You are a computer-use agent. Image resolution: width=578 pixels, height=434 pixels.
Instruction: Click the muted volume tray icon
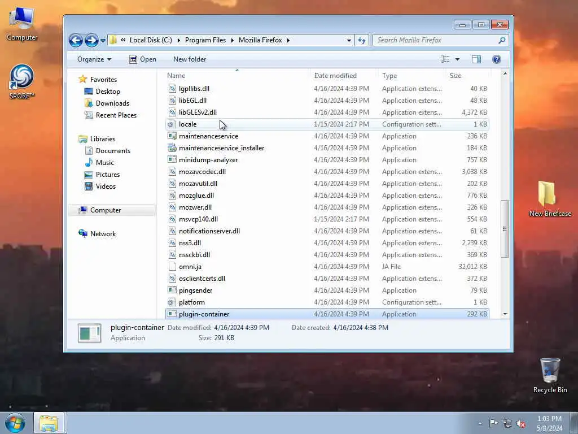521,423
